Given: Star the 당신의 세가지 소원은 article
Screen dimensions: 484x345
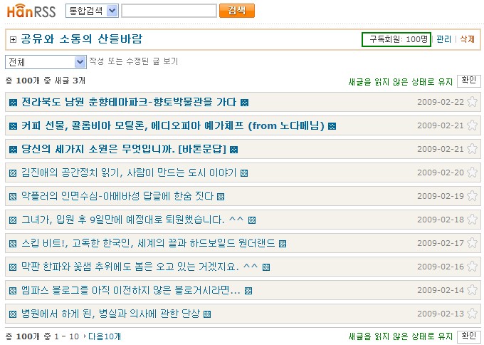Looking at the screenshot, I should (x=473, y=149).
